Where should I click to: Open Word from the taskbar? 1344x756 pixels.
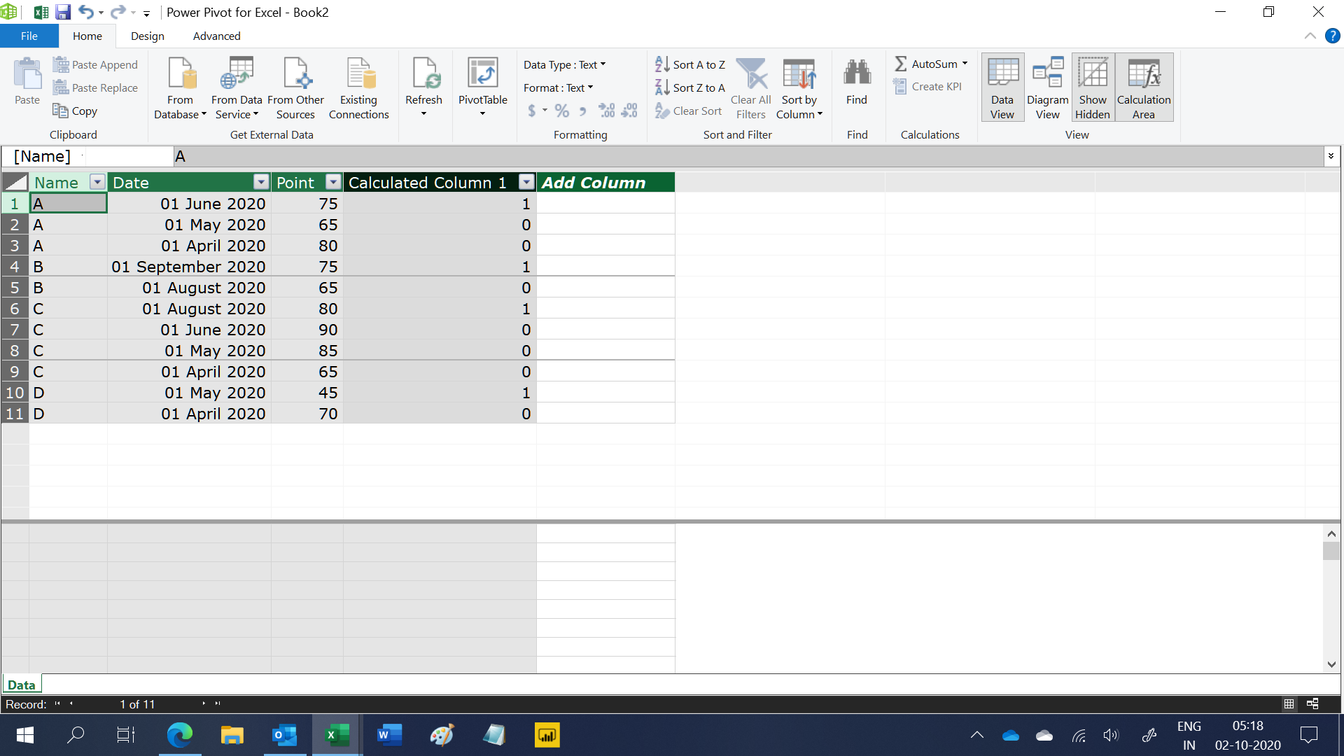[389, 735]
